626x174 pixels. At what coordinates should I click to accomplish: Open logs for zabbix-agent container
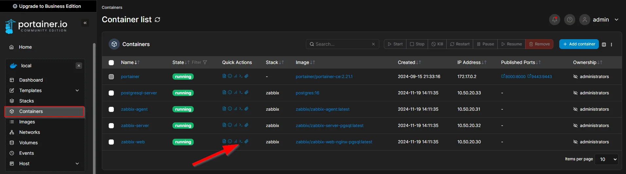224,109
